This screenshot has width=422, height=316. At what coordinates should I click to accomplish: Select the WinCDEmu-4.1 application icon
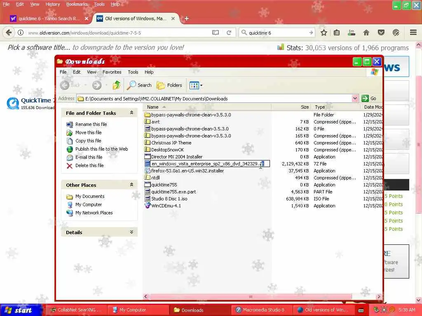pos(147,206)
